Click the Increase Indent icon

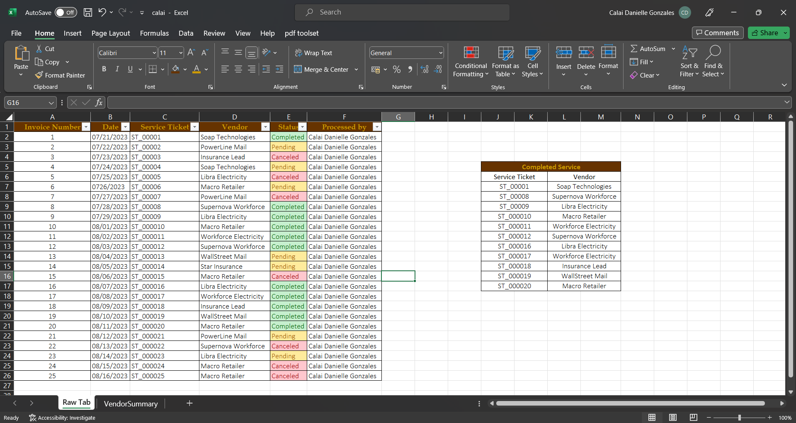[x=280, y=69]
